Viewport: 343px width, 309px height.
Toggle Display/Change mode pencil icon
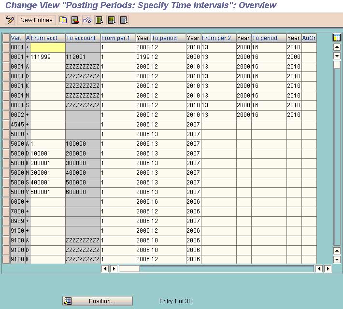10,20
